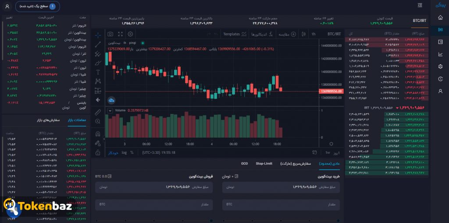Open the candlestick chart style selector

[304, 34]
